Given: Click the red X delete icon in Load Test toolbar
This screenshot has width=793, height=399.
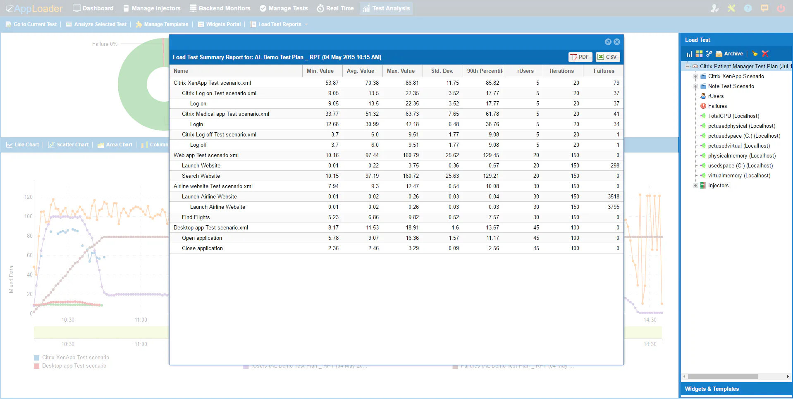Looking at the screenshot, I should [x=765, y=54].
